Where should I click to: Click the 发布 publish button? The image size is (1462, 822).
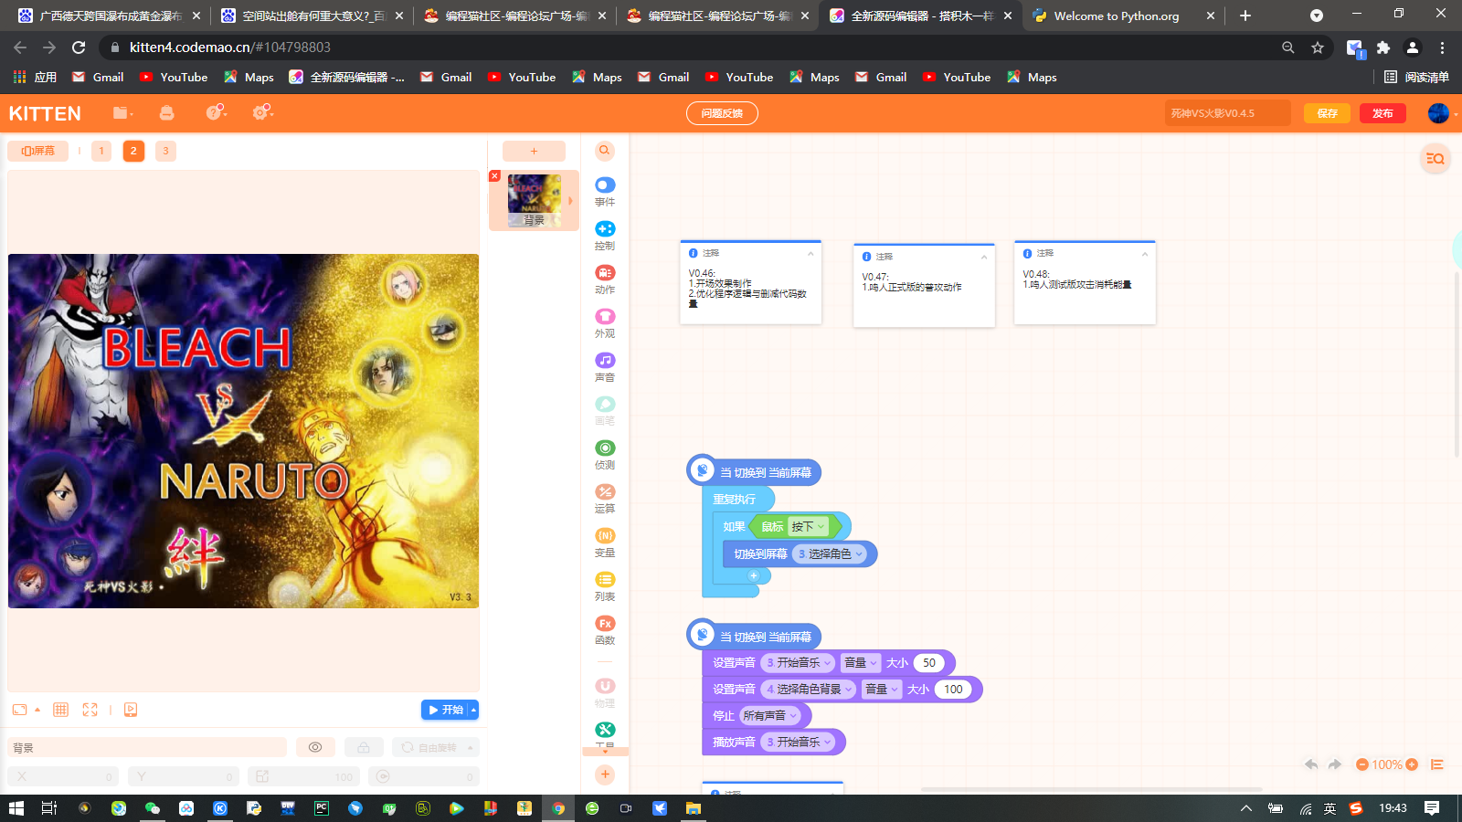coord(1383,113)
